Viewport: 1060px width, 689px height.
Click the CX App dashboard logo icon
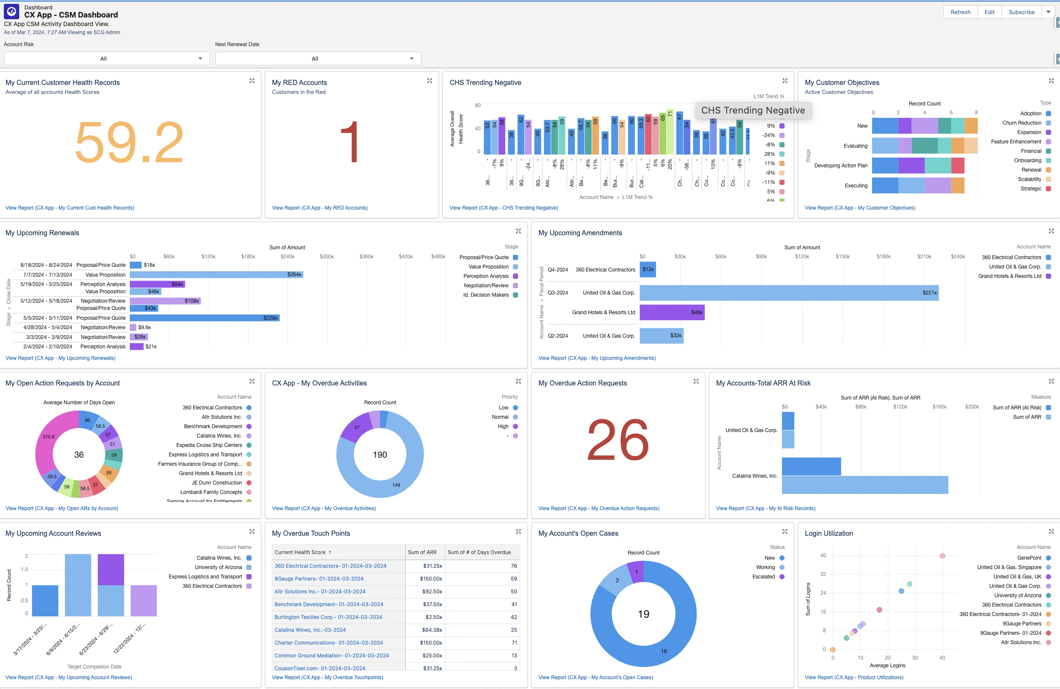12,11
